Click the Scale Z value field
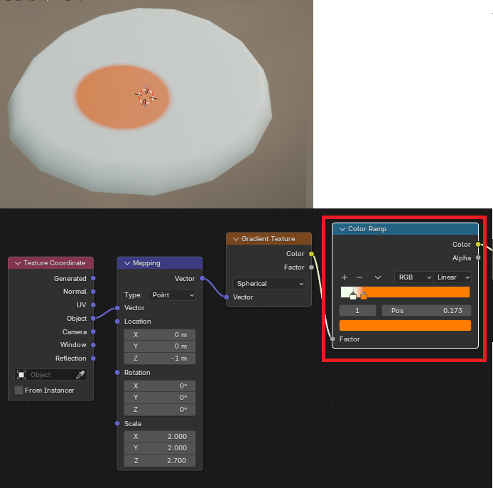Image resolution: width=493 pixels, height=488 pixels. click(x=160, y=461)
